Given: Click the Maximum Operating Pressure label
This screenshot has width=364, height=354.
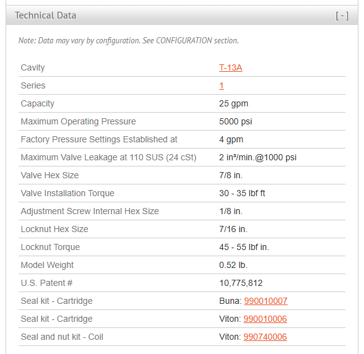Looking at the screenshot, I should click(x=78, y=121).
